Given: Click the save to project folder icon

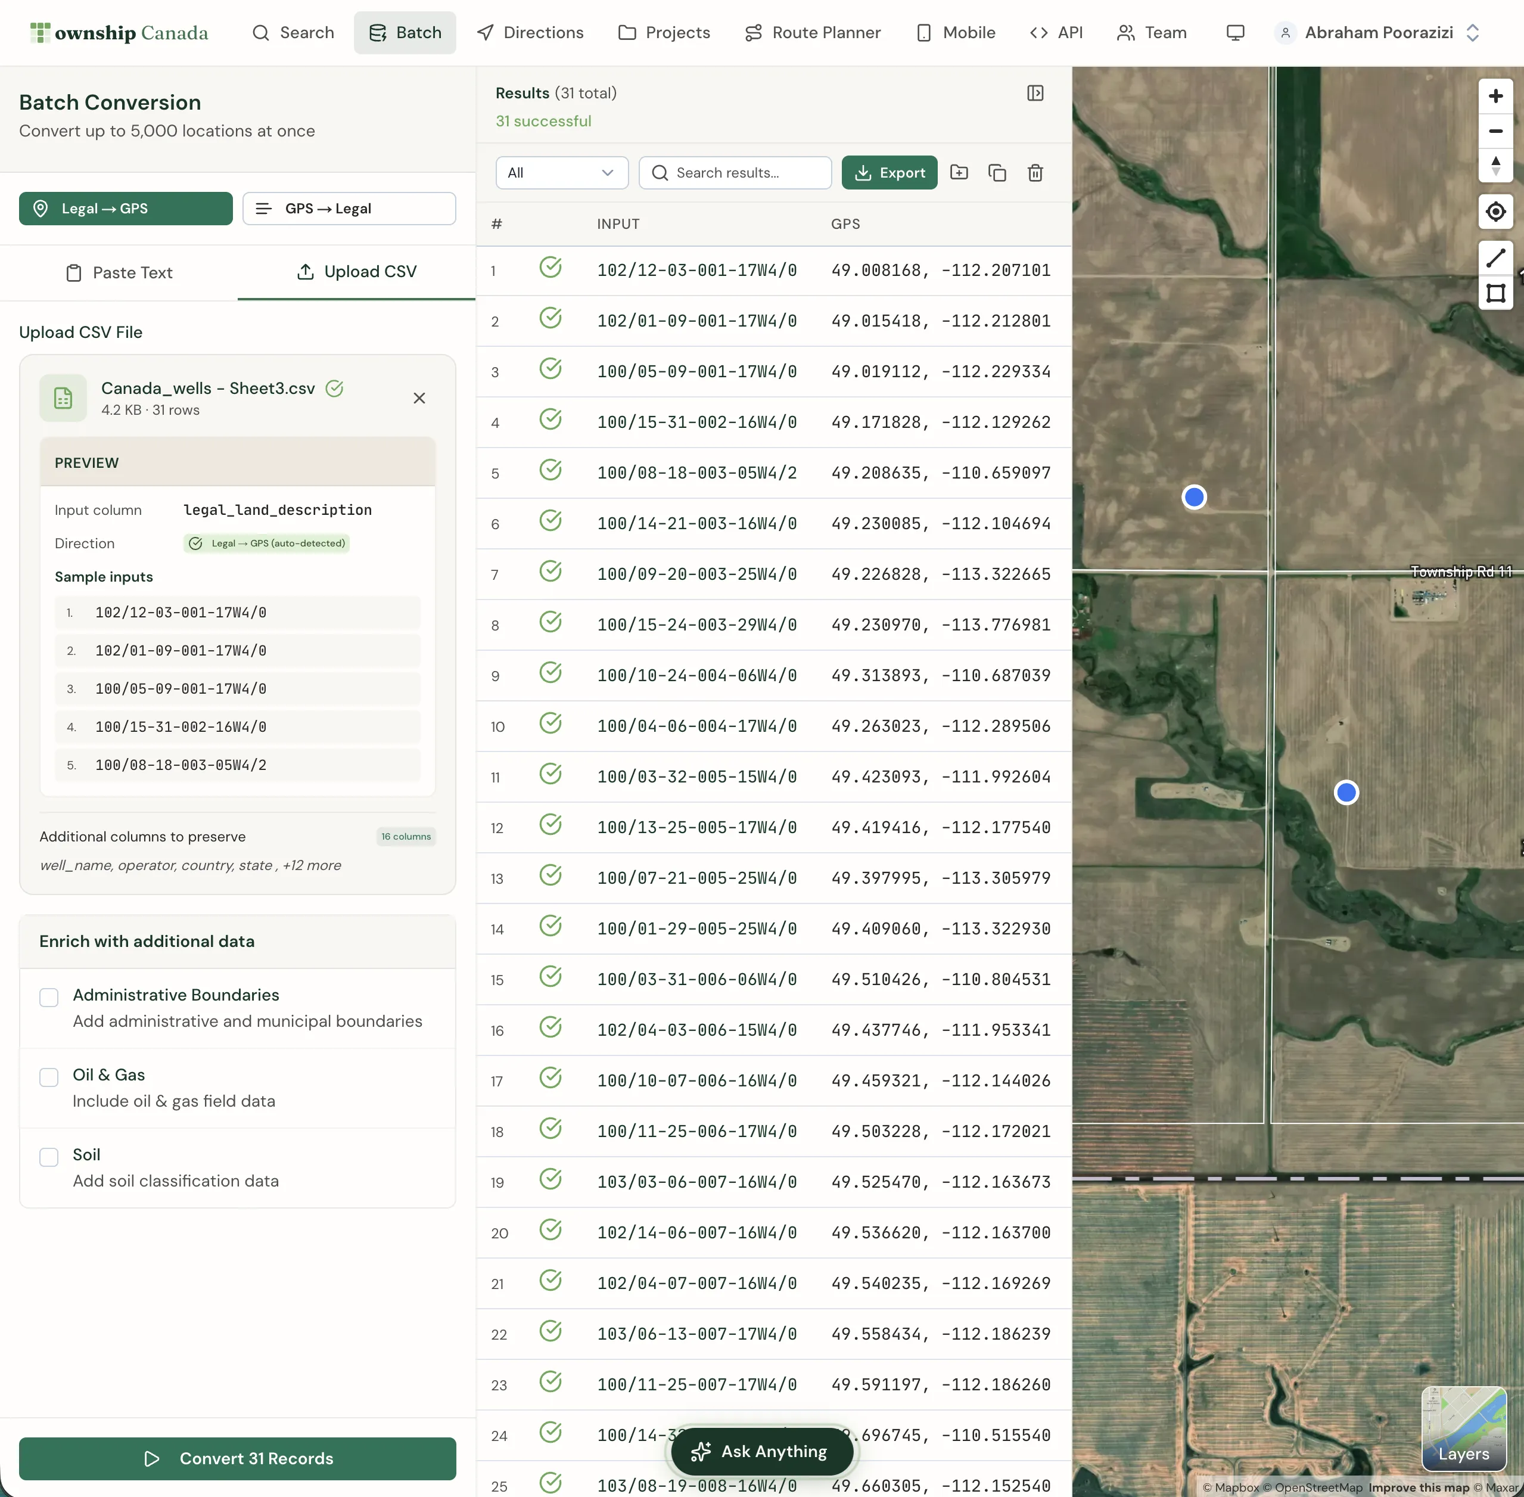Looking at the screenshot, I should [x=959, y=173].
